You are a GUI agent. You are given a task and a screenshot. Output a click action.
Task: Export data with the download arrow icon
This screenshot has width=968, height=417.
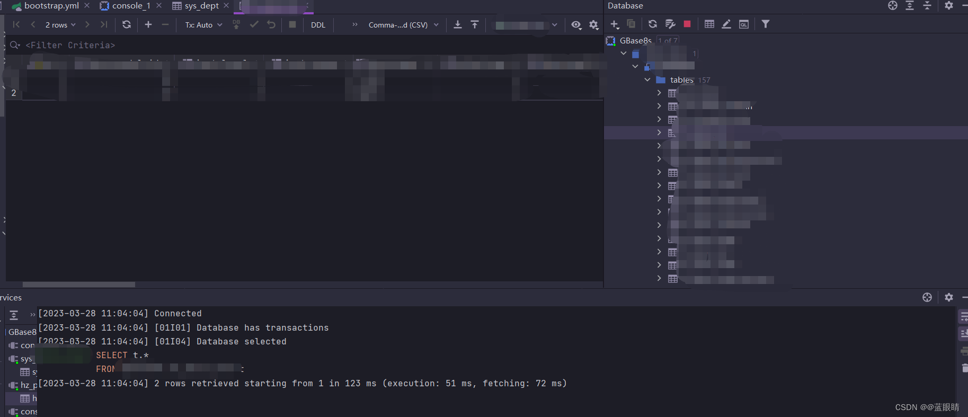tap(458, 24)
